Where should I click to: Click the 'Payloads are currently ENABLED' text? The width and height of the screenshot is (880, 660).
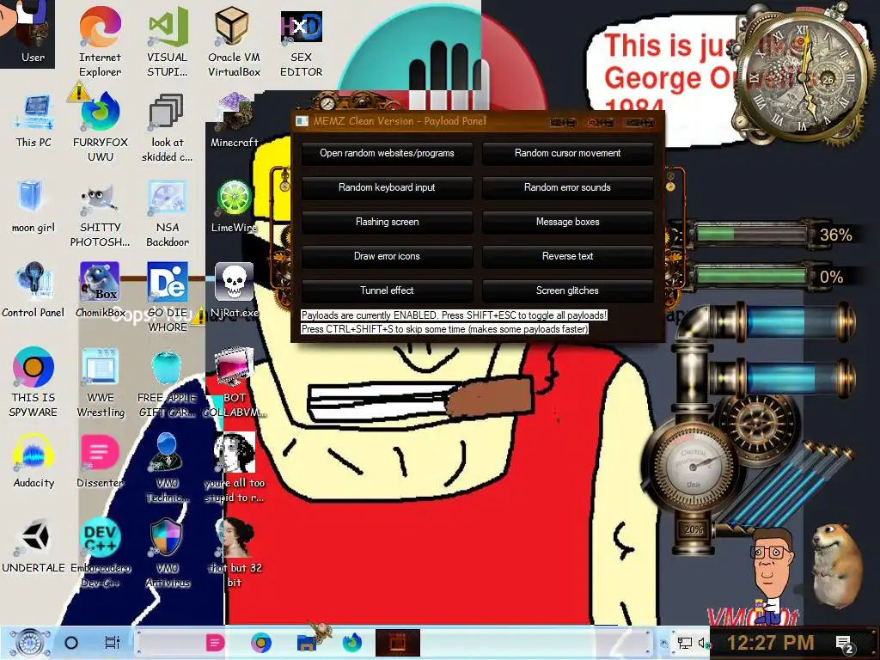click(454, 315)
